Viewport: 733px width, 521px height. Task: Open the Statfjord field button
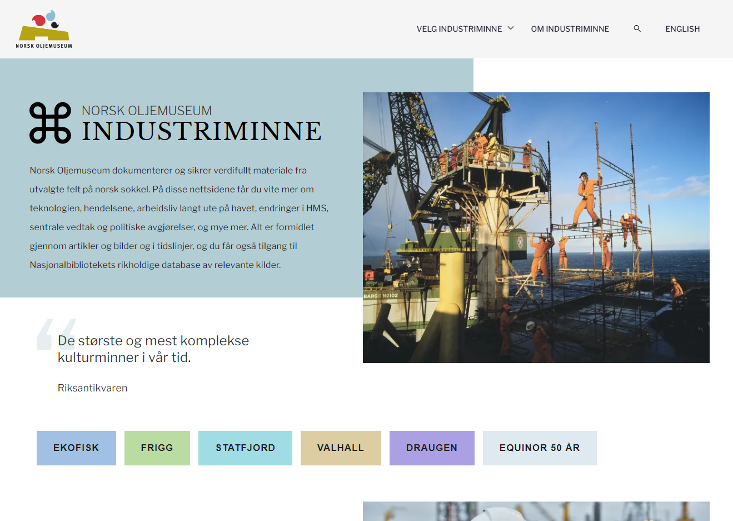245,448
